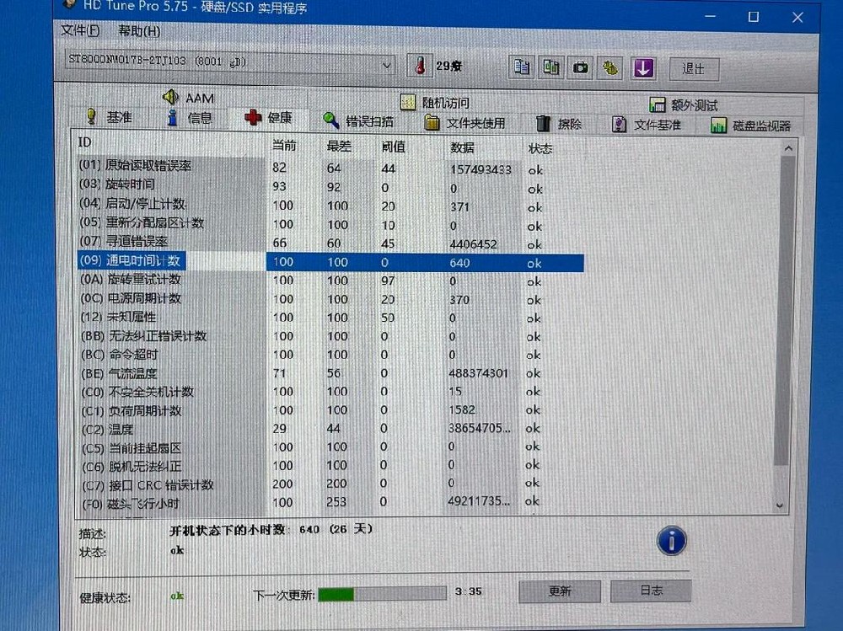Open the 文件(F) menu
The image size is (843, 631).
80,31
